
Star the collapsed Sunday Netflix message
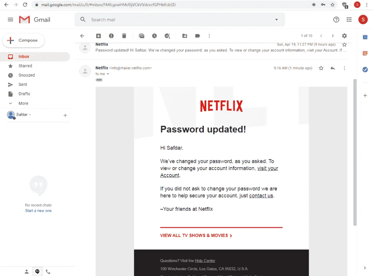tap(344, 44)
